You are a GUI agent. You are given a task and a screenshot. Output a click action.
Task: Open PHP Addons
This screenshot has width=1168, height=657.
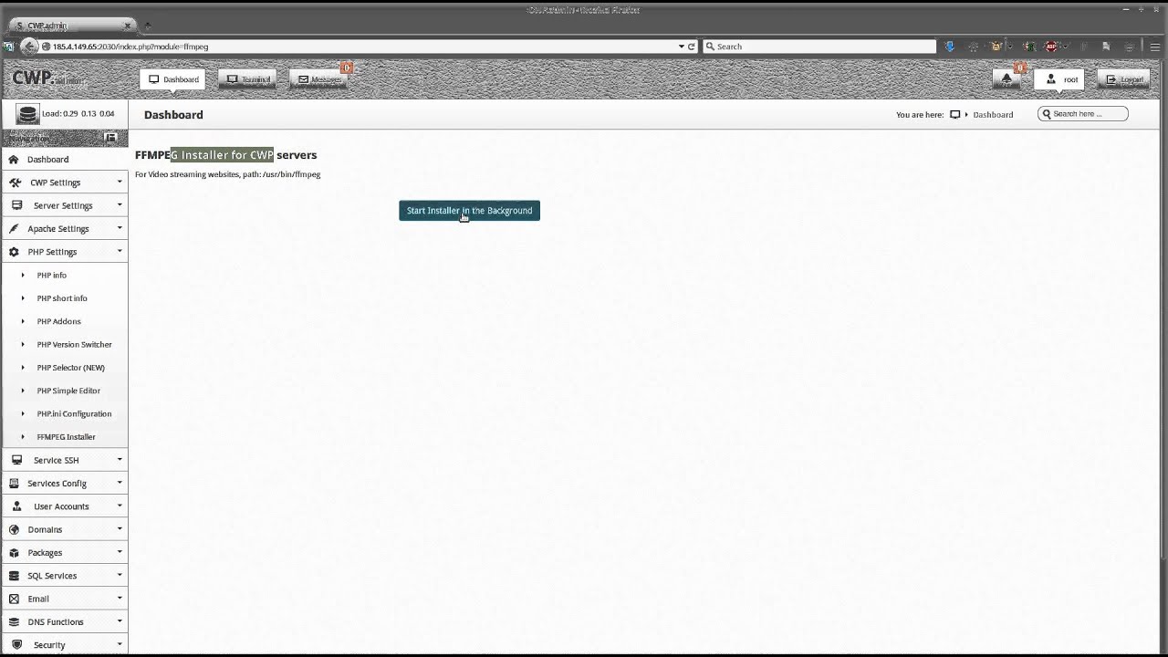(x=58, y=321)
